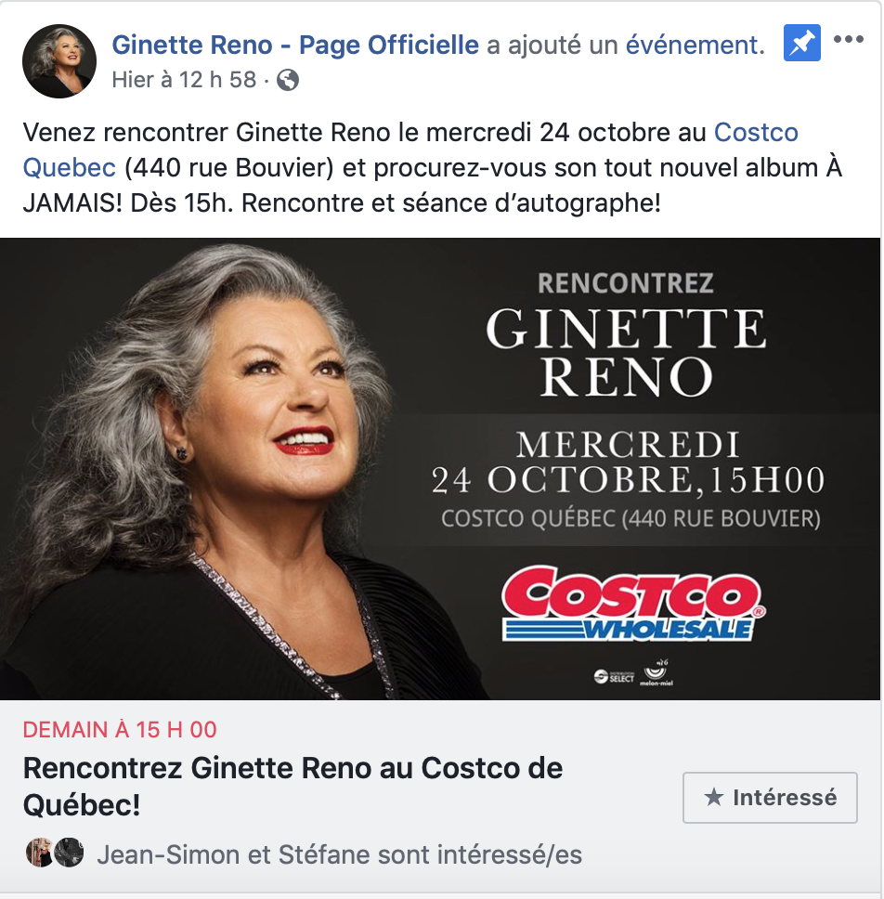This screenshot has width=884, height=899.
Task: Click the Demain à 15 h 00 date label
Action: point(120,730)
